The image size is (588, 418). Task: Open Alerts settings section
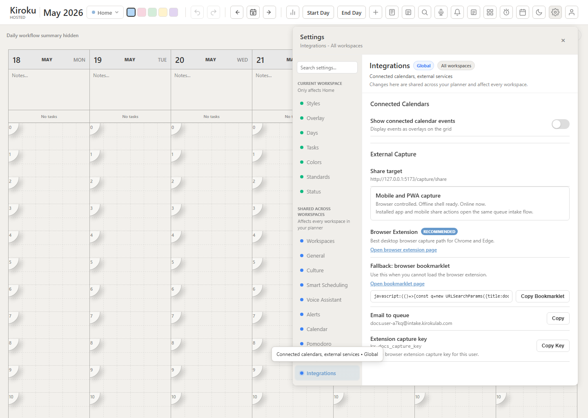(327, 315)
